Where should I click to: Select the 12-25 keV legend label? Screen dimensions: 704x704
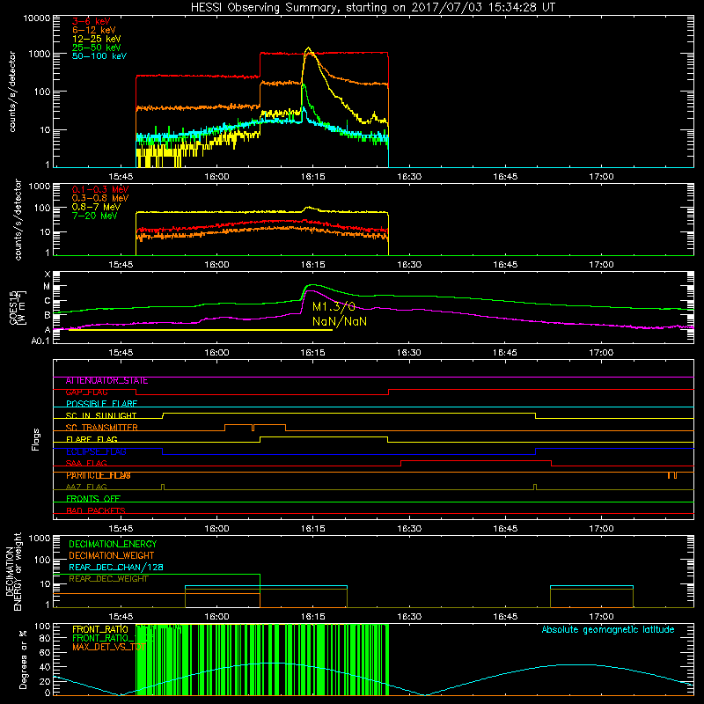click(x=97, y=39)
